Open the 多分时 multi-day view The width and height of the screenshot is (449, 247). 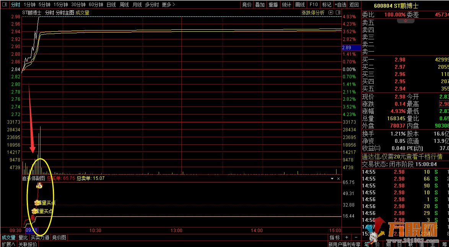(x=152, y=5)
